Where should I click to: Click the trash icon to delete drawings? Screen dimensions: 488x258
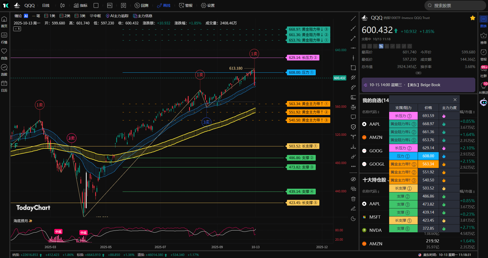[353, 199]
